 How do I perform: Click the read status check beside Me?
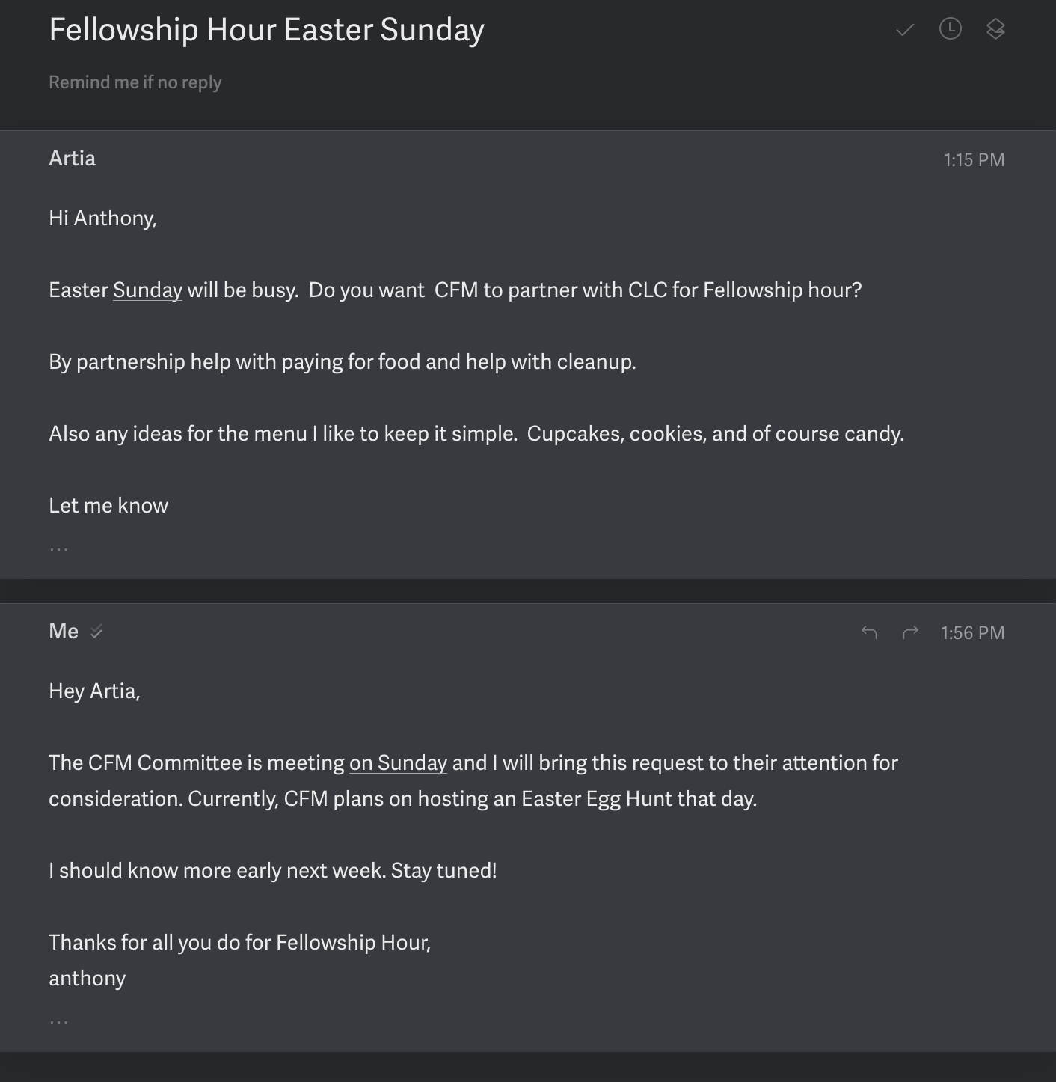point(96,632)
